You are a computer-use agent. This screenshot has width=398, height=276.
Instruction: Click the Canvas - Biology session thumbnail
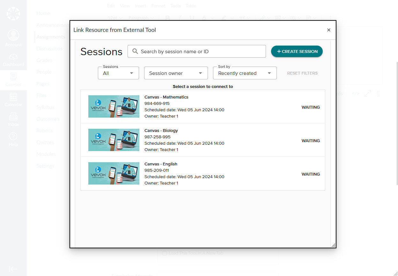pos(114,140)
